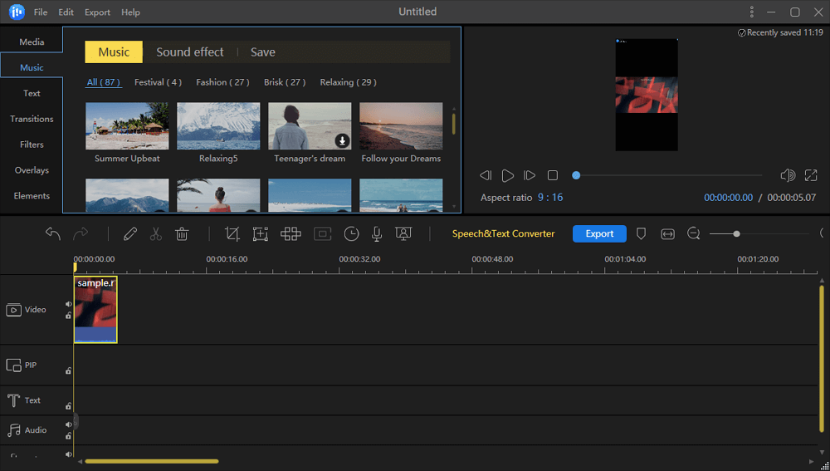This screenshot has width=830, height=471.
Task: Open the Transitions panel in sidebar
Action: point(32,119)
